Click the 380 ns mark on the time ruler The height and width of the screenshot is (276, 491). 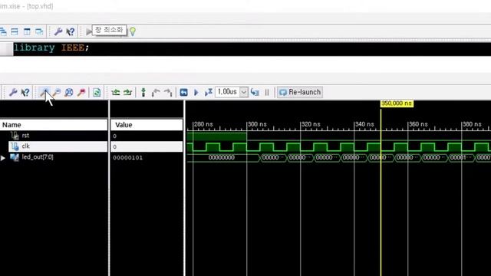click(472, 124)
